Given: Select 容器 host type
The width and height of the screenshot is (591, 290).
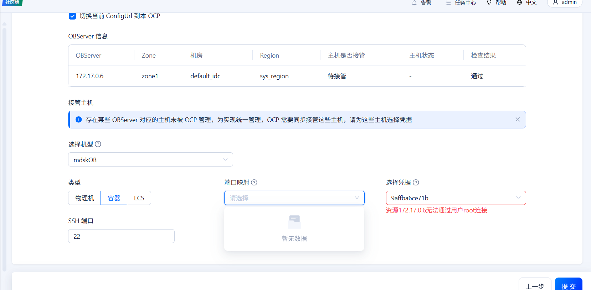Looking at the screenshot, I should [x=114, y=198].
